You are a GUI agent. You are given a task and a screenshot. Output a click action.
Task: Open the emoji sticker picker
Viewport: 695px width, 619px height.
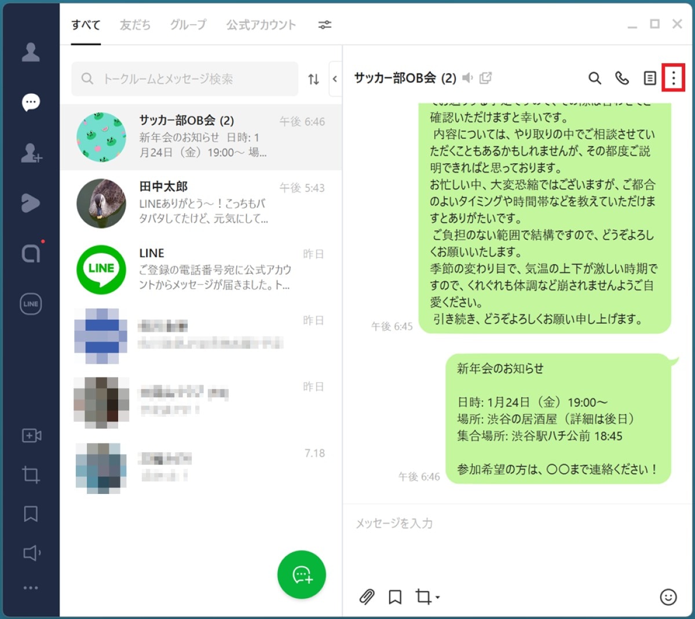coord(668,597)
